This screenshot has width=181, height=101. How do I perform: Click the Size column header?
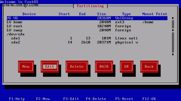tap(102, 14)
